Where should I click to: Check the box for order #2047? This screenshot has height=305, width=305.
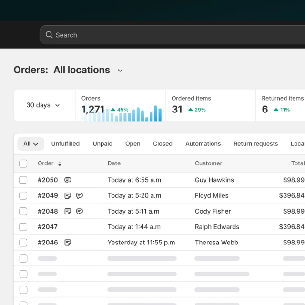[23, 227]
